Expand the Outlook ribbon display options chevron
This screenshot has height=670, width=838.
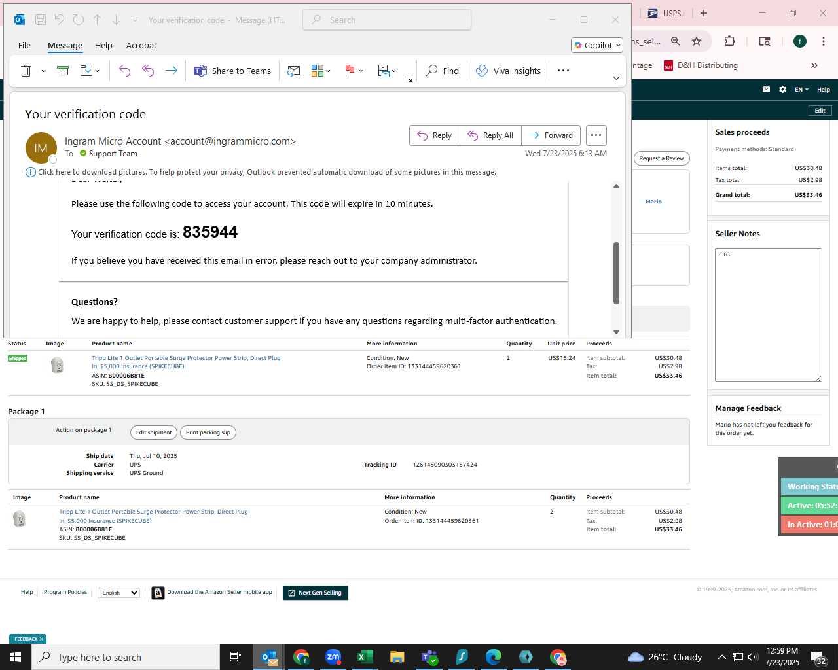click(x=616, y=78)
